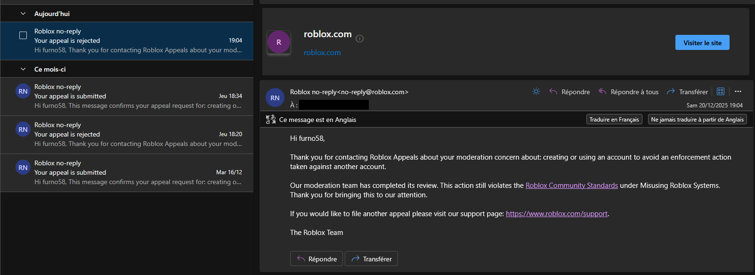Click bottom Répondre button
755x275 pixels.
[x=316, y=259]
